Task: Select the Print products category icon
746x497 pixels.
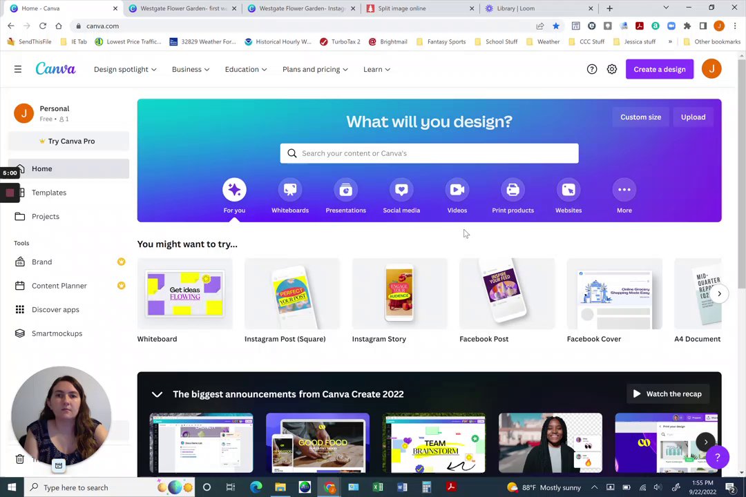Action: [x=513, y=190]
